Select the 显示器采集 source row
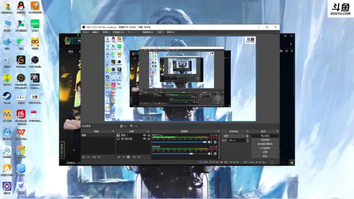Viewport: 354px width, 199px height. click(x=133, y=139)
